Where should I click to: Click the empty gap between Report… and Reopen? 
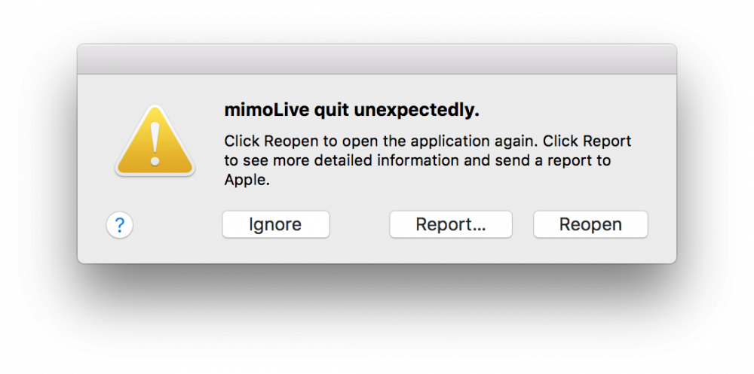pyautogui.click(x=523, y=224)
